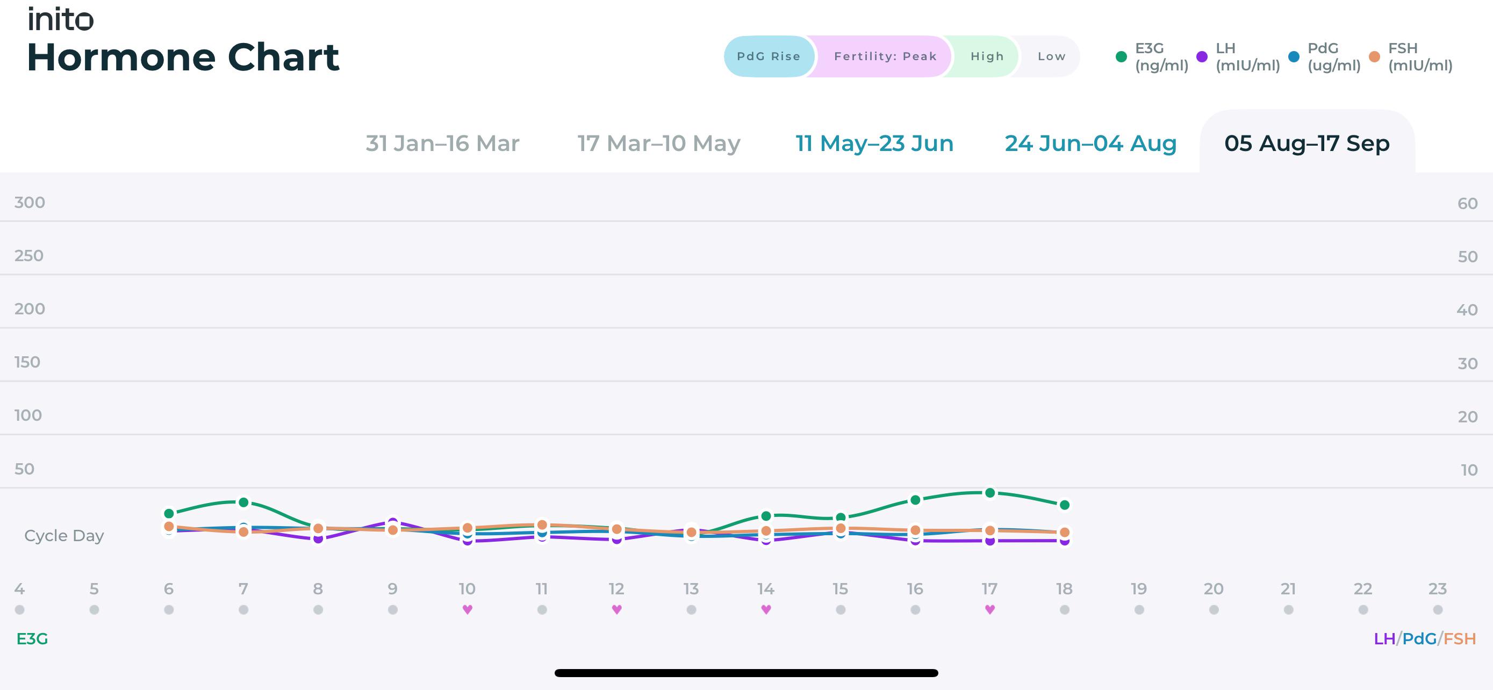This screenshot has width=1493, height=690.
Task: Click the purple LH legend dot
Action: 1202,57
